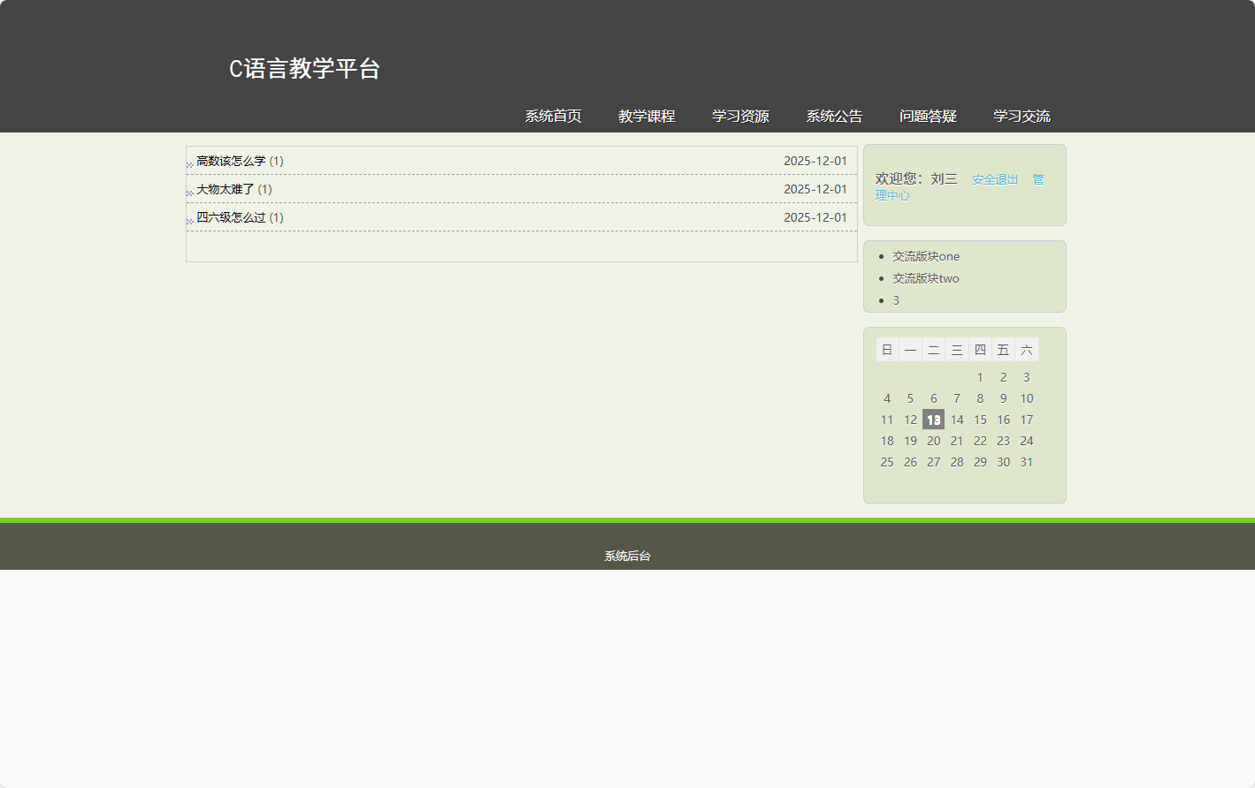Navigate to 问题答疑 section
The image size is (1255, 788).
pos(928,116)
